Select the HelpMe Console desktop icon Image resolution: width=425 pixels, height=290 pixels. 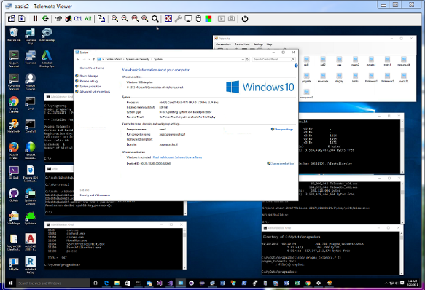tap(31, 82)
